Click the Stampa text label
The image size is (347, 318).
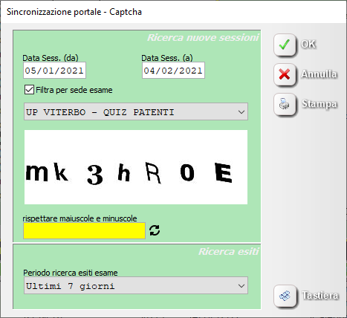320,104
